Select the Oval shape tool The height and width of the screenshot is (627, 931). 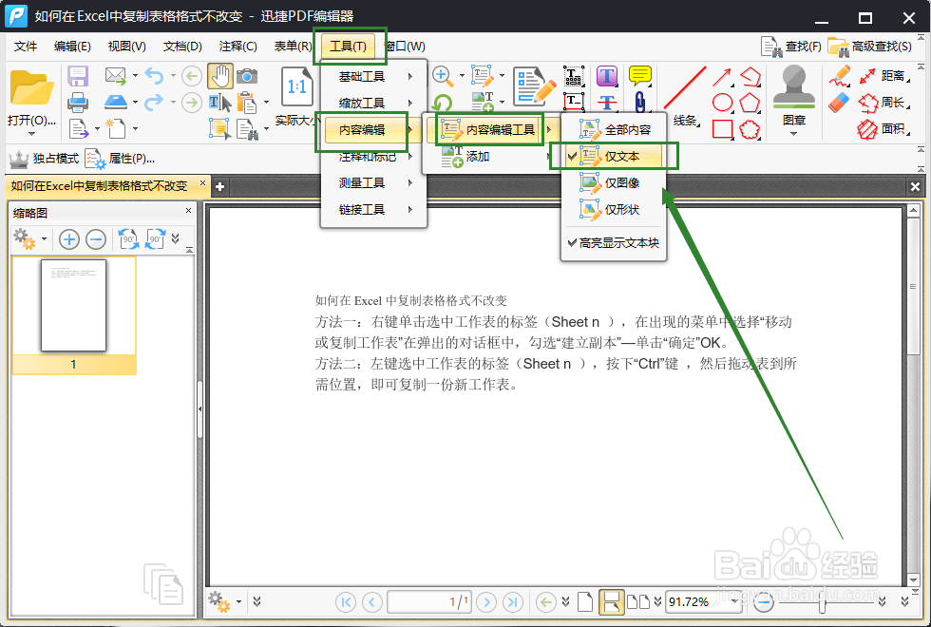(x=722, y=103)
